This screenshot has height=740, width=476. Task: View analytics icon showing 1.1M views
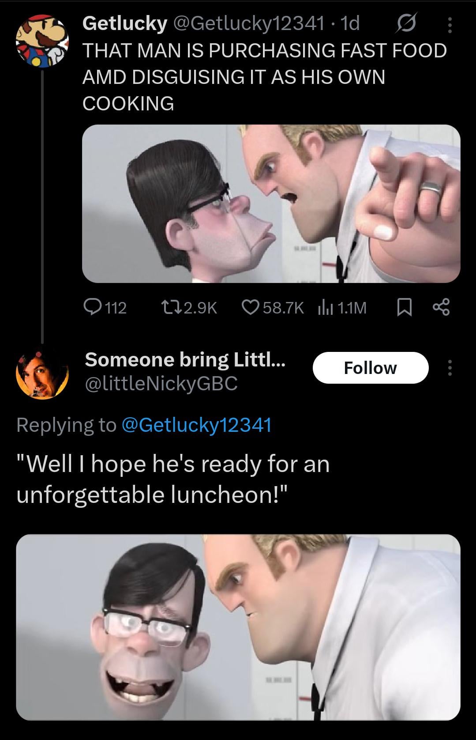324,307
